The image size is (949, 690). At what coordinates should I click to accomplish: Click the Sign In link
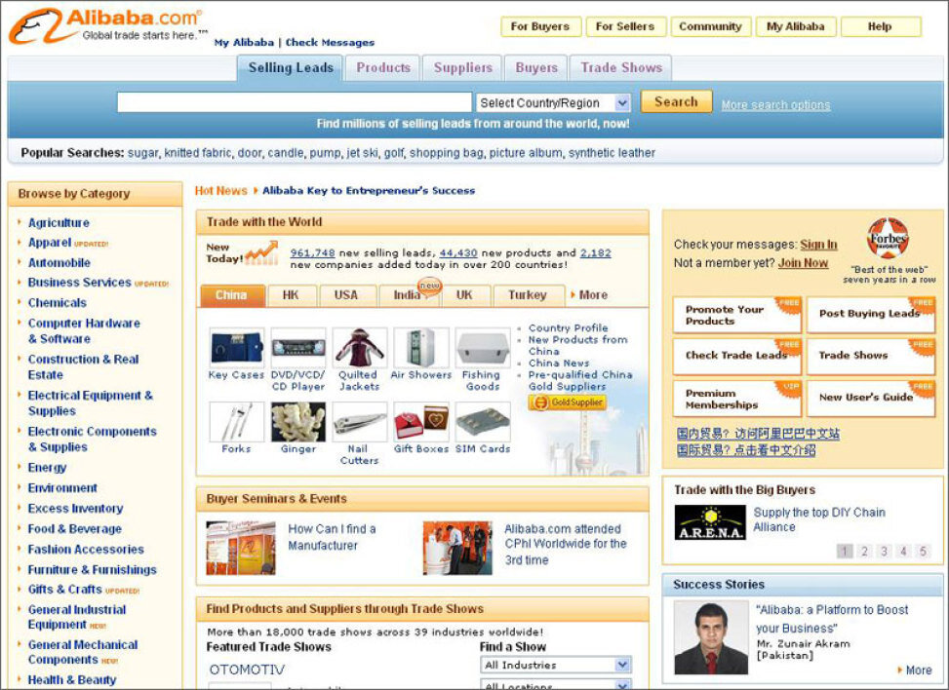[x=819, y=245]
